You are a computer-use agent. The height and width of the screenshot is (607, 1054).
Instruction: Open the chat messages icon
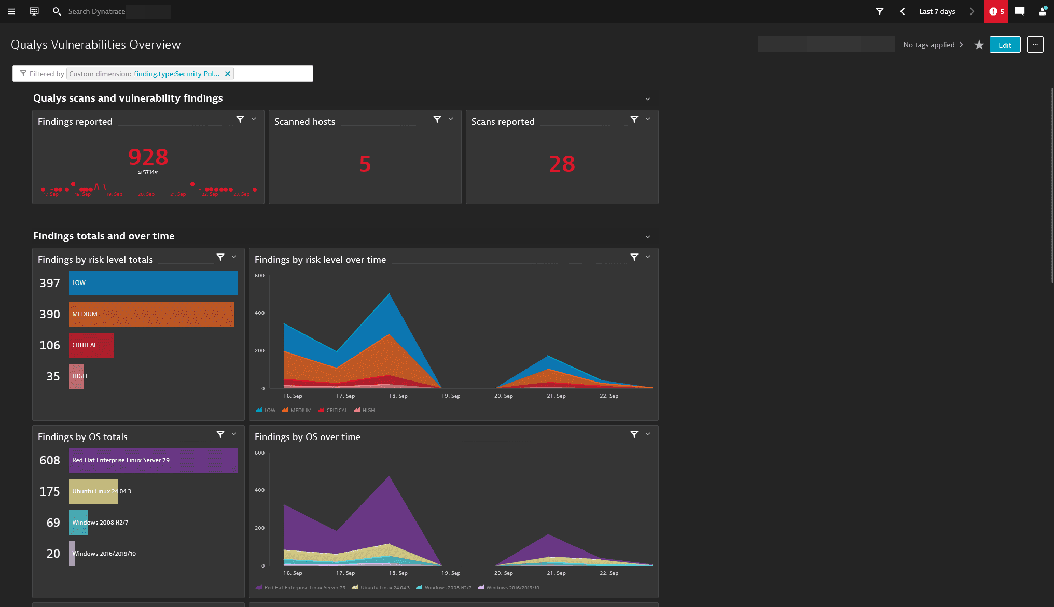click(1019, 11)
